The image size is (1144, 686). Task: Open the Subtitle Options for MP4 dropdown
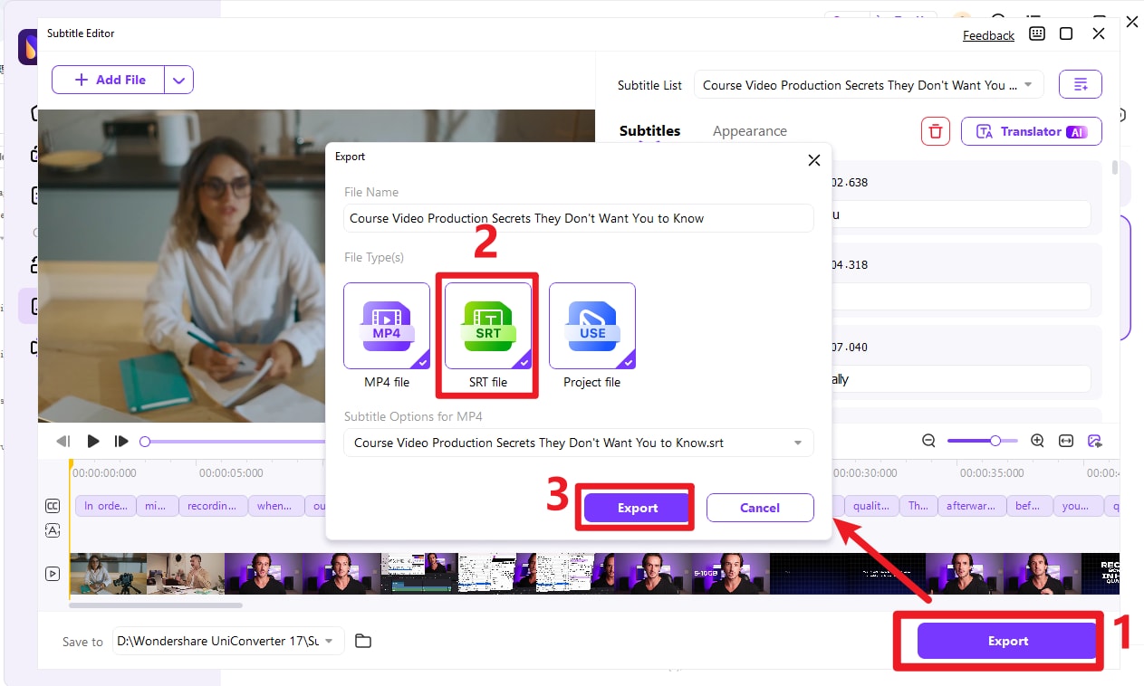click(797, 443)
